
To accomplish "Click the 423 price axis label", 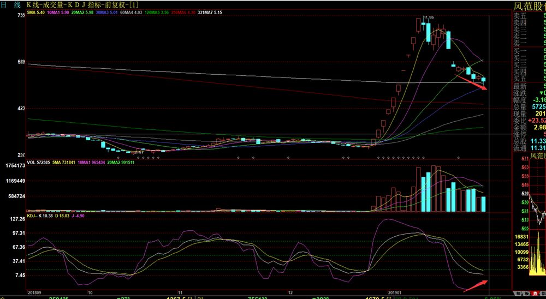I will pyautogui.click(x=21, y=108).
